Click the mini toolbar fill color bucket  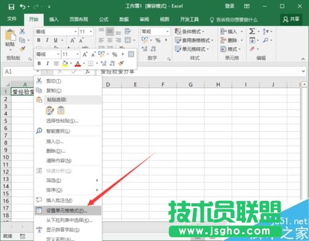pyautogui.click(x=65, y=63)
